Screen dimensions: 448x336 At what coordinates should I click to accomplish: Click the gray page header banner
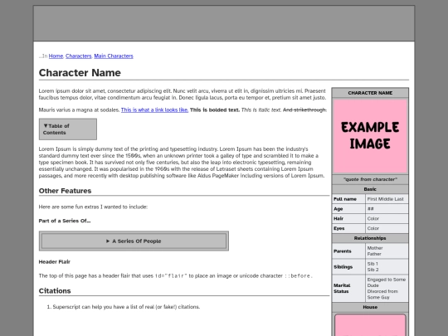pyautogui.click(x=224, y=23)
